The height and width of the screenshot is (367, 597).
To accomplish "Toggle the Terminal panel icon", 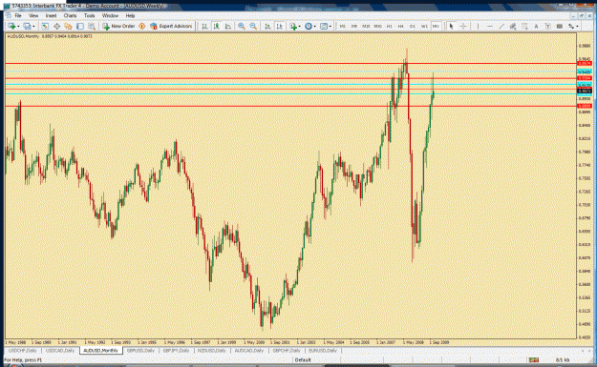I will pos(80,27).
